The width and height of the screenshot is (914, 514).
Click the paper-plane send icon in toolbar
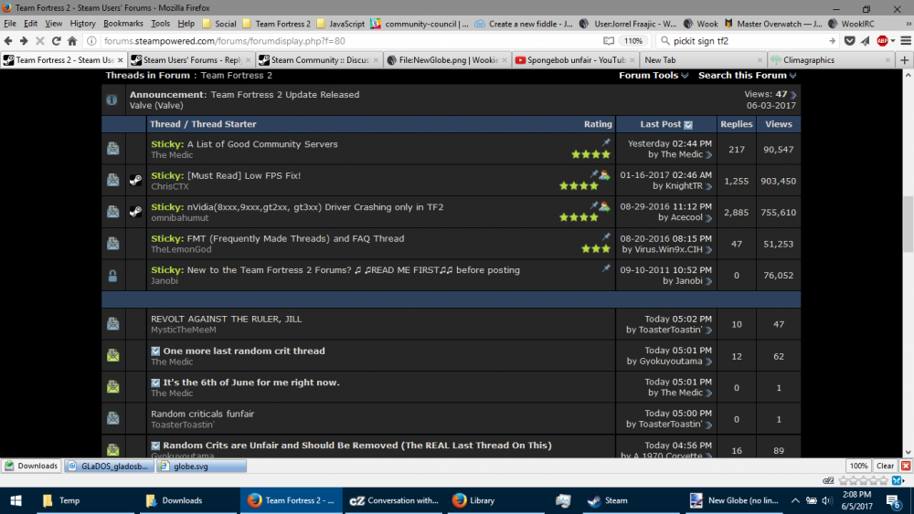click(865, 41)
